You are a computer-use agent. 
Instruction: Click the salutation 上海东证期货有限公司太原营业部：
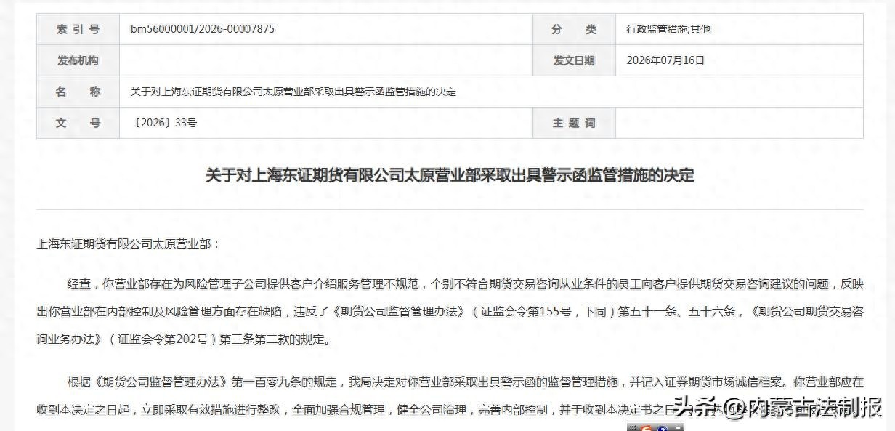[128, 244]
